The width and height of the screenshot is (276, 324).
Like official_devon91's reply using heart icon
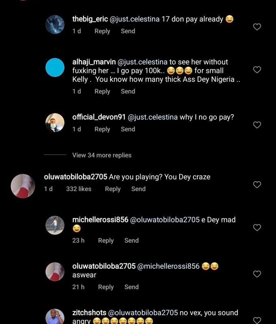coord(257,125)
